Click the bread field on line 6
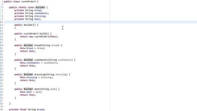197x111 pixels. 38,10
